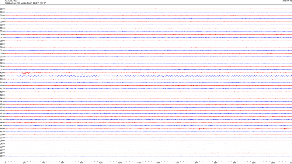The height and width of the screenshot is (164, 292).
Task: Click the 12m tick label on the time axis
Action: (x=120, y=163)
